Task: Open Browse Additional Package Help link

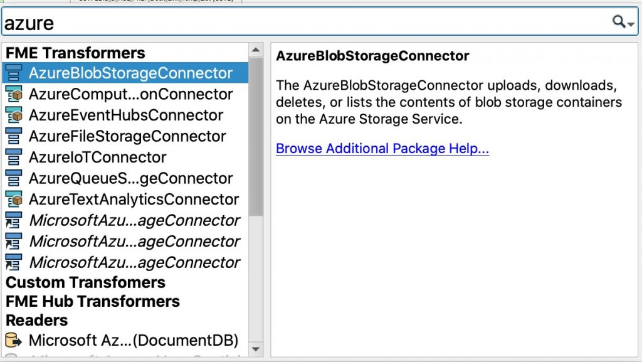Action: (382, 148)
